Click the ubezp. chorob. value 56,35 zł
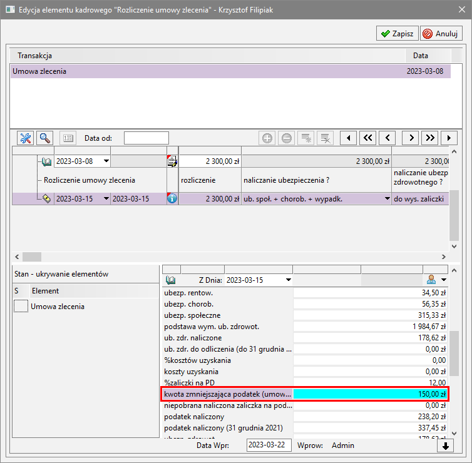 [x=370, y=304]
